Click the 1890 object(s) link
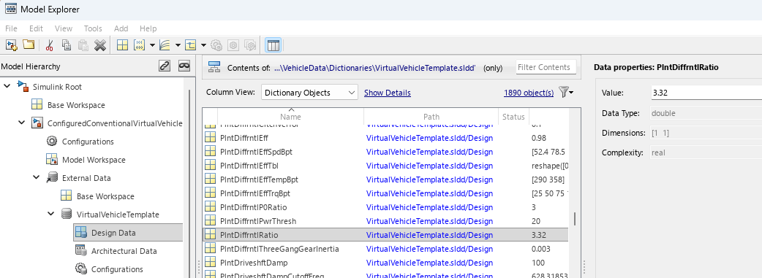The image size is (762, 278). click(529, 93)
